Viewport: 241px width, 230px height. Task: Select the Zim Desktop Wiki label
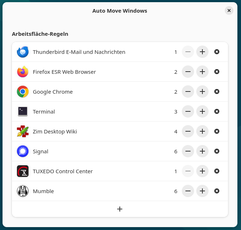[x=55, y=132]
